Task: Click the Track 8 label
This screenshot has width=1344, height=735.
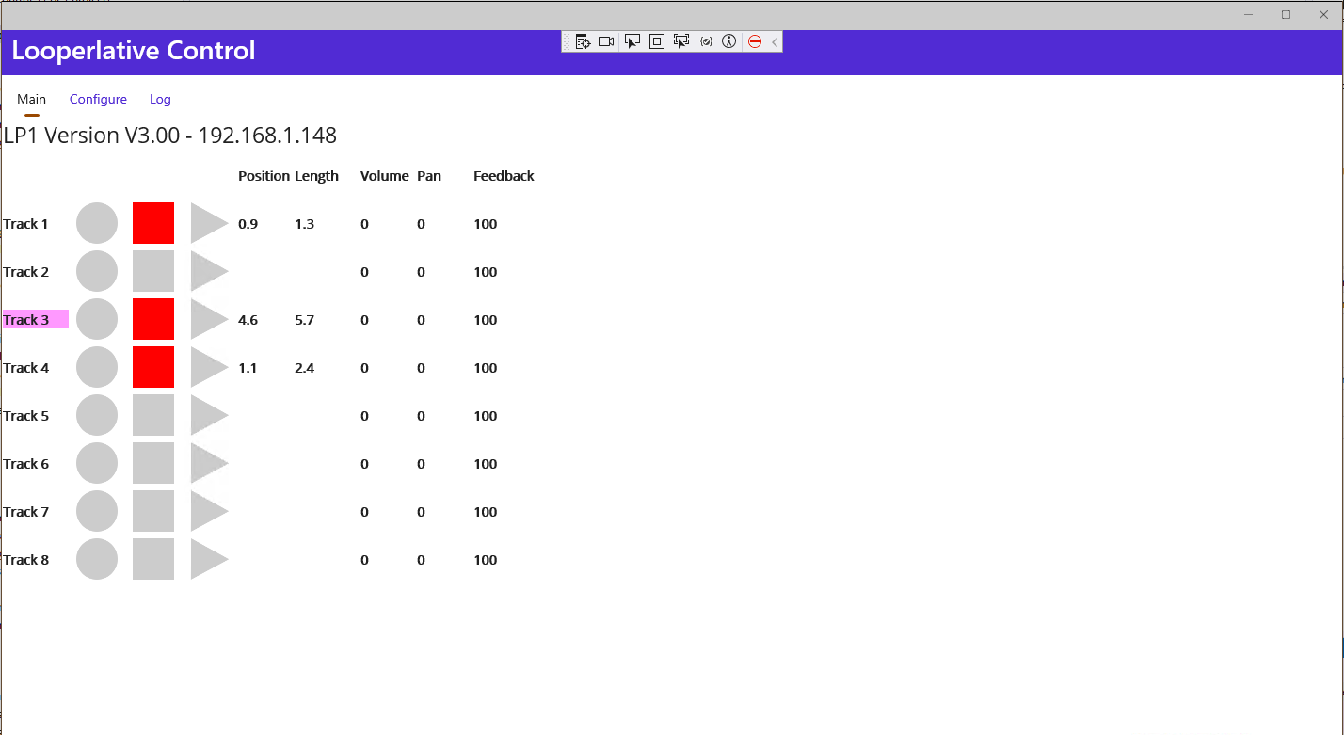Action: (x=25, y=560)
